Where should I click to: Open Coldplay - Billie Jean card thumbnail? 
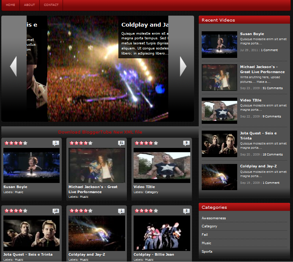tap(162, 233)
